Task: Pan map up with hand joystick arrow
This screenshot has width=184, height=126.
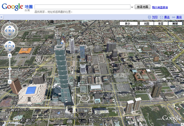Action: [10, 43]
